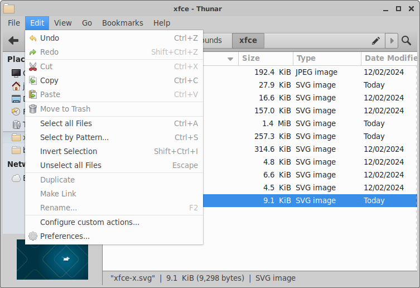
Task: Click the Rename menu entry
Action: pos(114,208)
